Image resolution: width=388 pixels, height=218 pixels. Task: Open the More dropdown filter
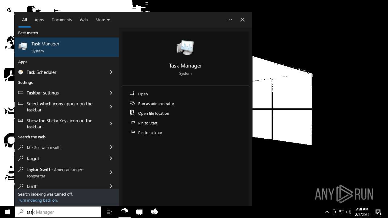point(103,20)
